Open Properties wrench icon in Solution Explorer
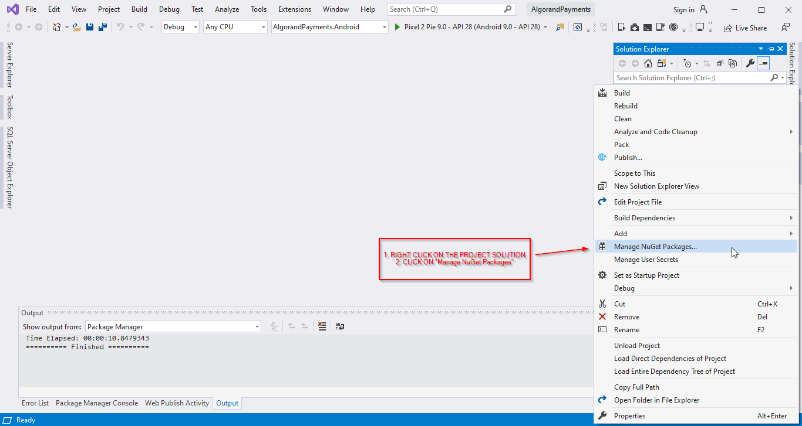This screenshot has width=802, height=426. pos(750,63)
